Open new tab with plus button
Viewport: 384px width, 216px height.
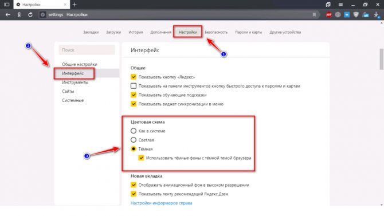pos(75,5)
